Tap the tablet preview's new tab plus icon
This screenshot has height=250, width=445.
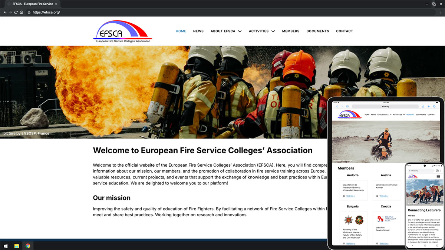point(429,107)
